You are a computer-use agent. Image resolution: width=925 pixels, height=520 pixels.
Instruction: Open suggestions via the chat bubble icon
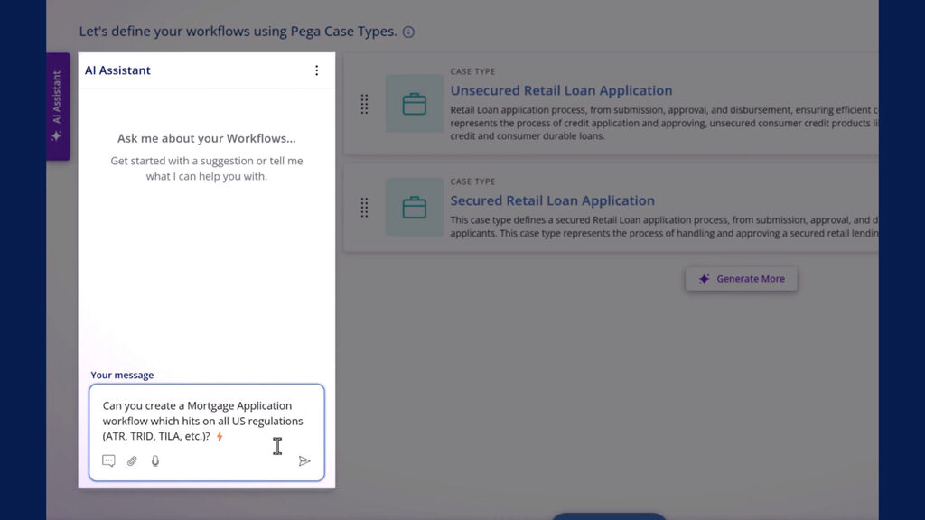(x=108, y=461)
